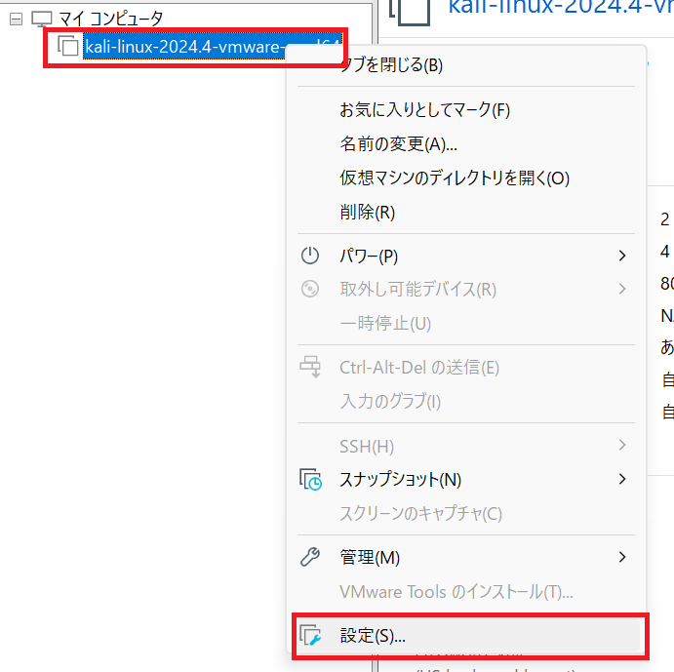Click the Power icon in context menu

coord(310,257)
